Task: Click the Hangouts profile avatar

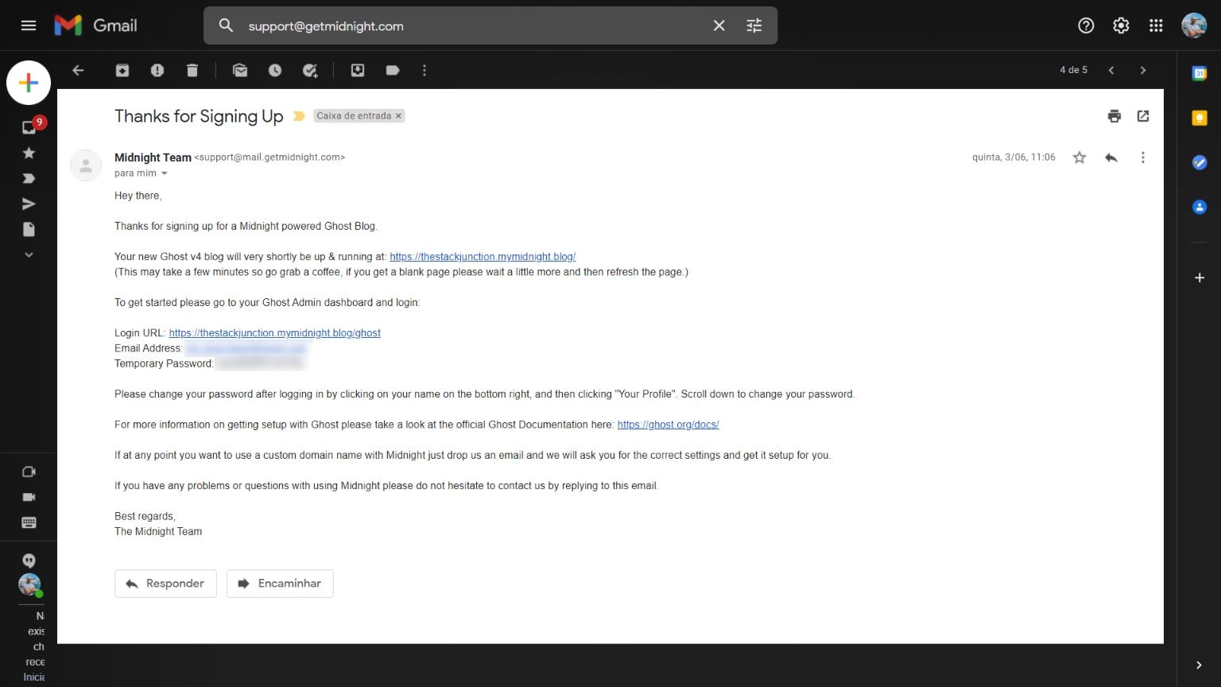Action: coord(29,585)
